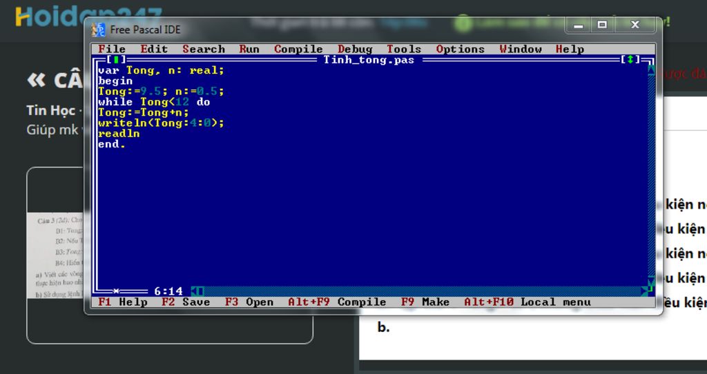Click the 'Tong:=9.5; n:=0.5;' line

click(x=161, y=92)
